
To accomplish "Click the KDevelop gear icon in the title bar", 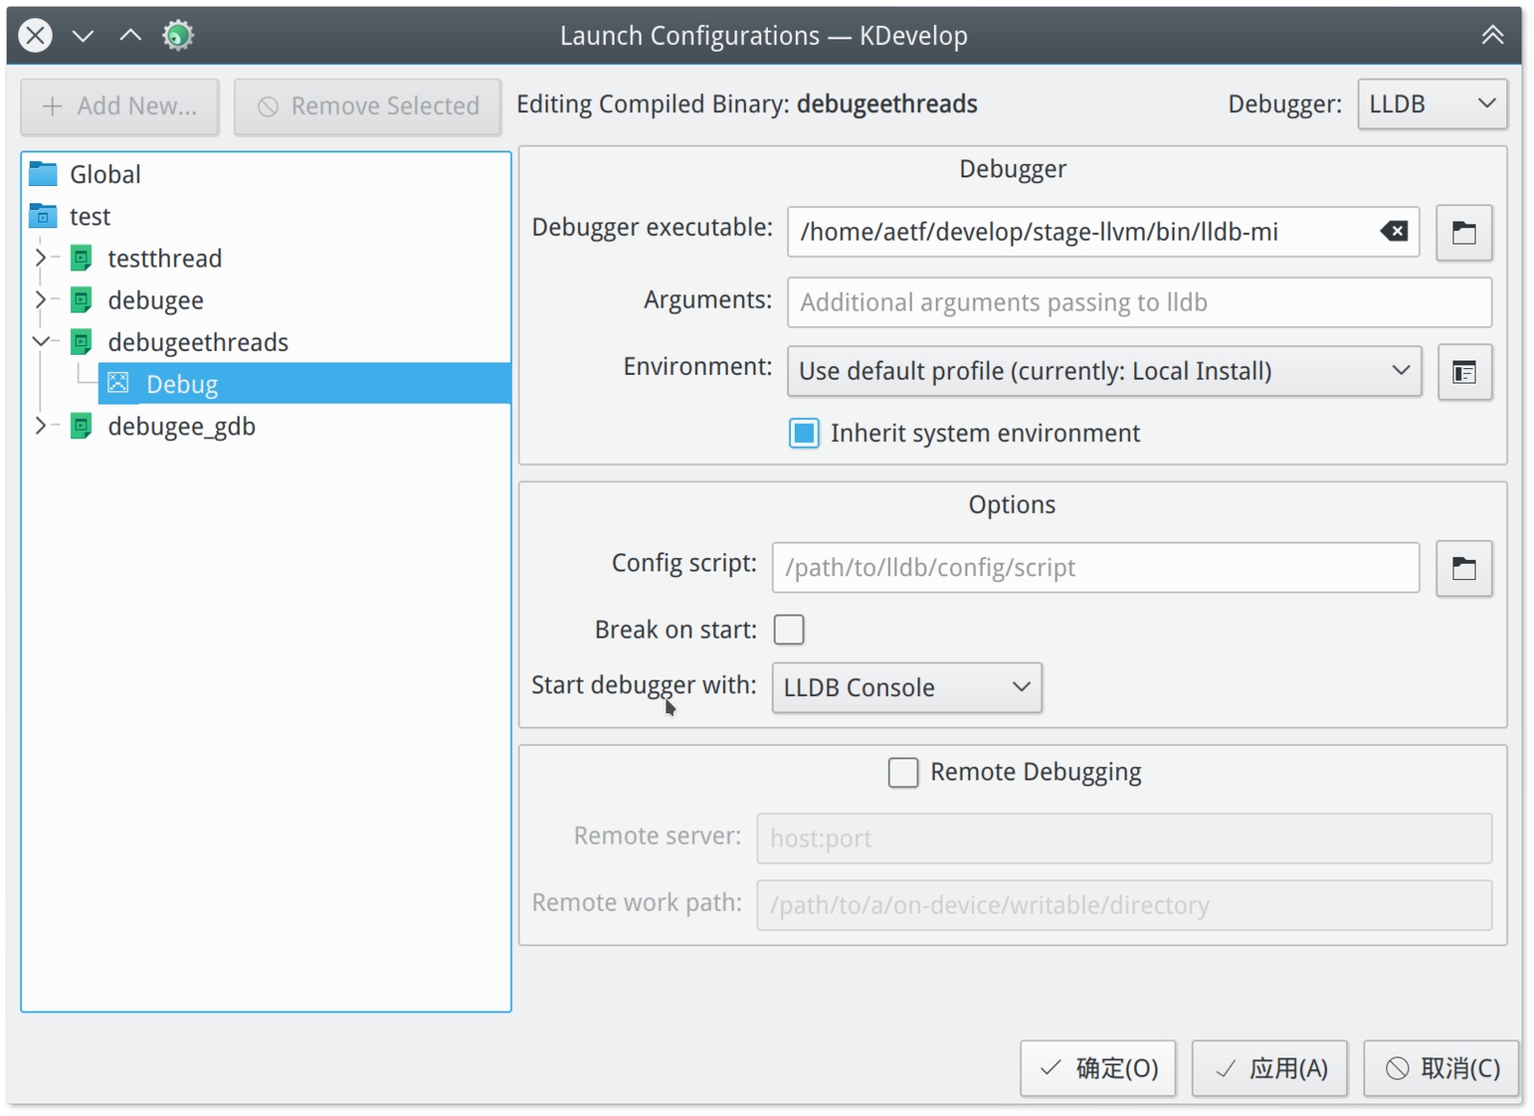I will 177,36.
